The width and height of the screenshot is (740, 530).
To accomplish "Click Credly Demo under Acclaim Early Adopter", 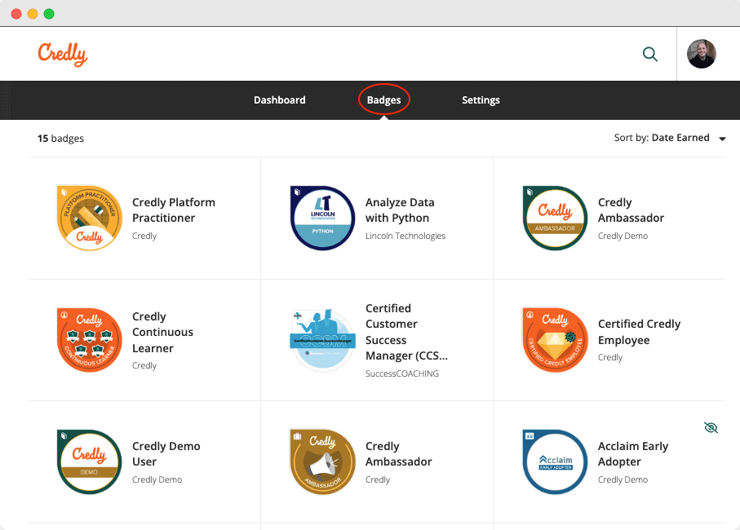I will tap(623, 479).
